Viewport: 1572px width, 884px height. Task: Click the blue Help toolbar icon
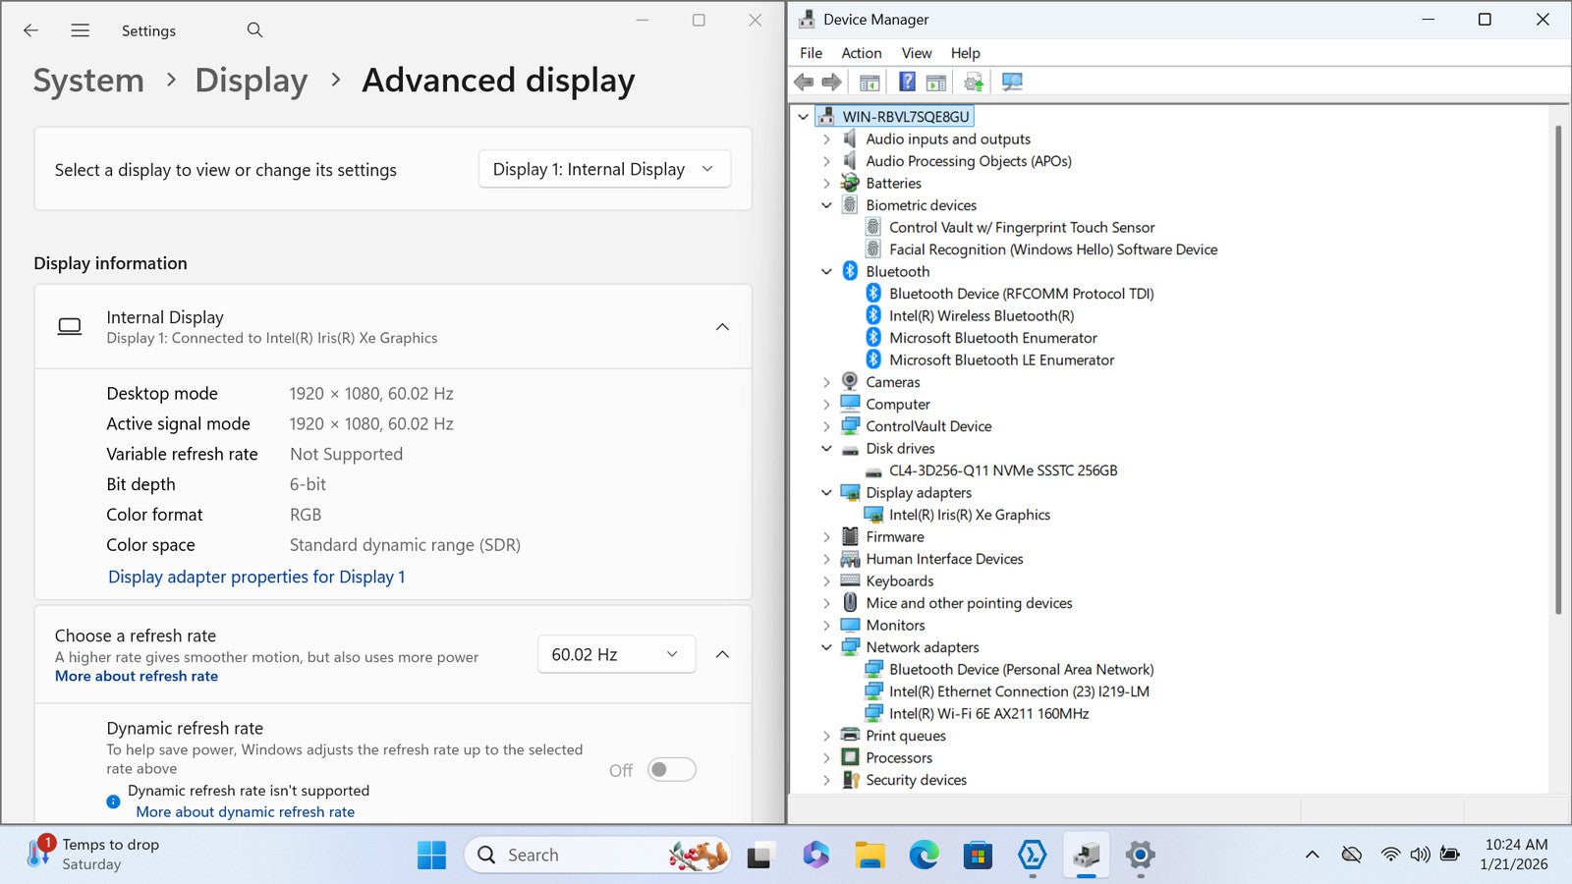(907, 83)
